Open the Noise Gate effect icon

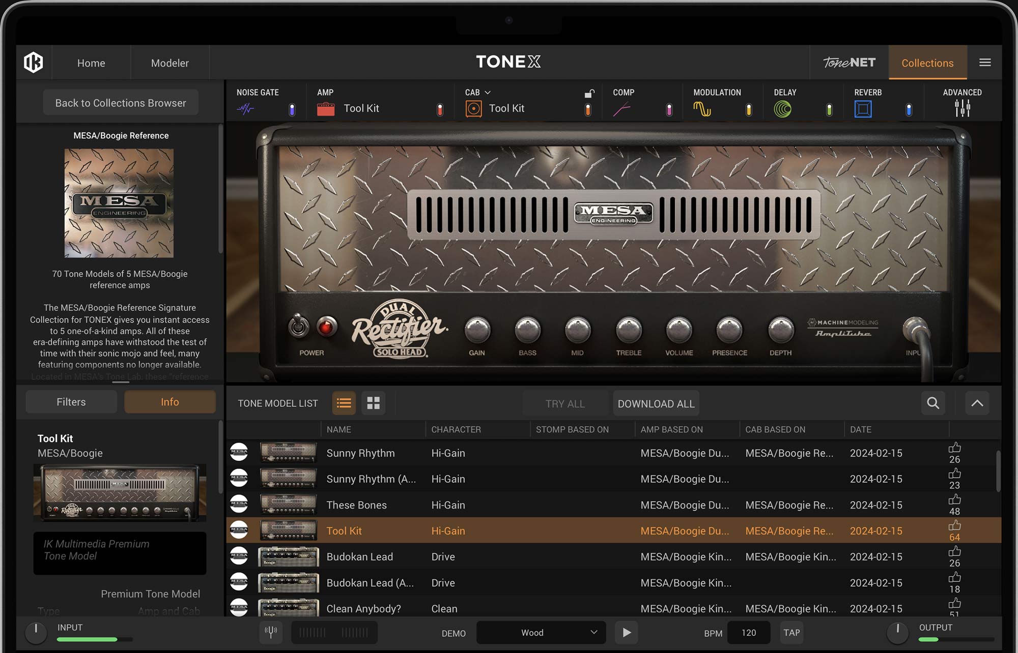[x=246, y=108]
